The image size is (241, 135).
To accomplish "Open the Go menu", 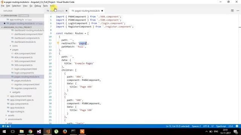I will [31, 6].
